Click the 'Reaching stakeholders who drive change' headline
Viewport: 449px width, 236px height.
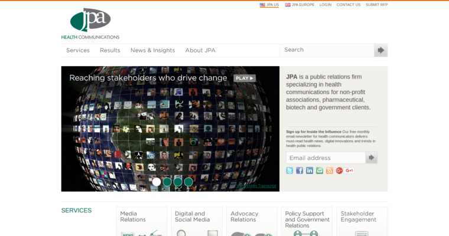(148, 78)
